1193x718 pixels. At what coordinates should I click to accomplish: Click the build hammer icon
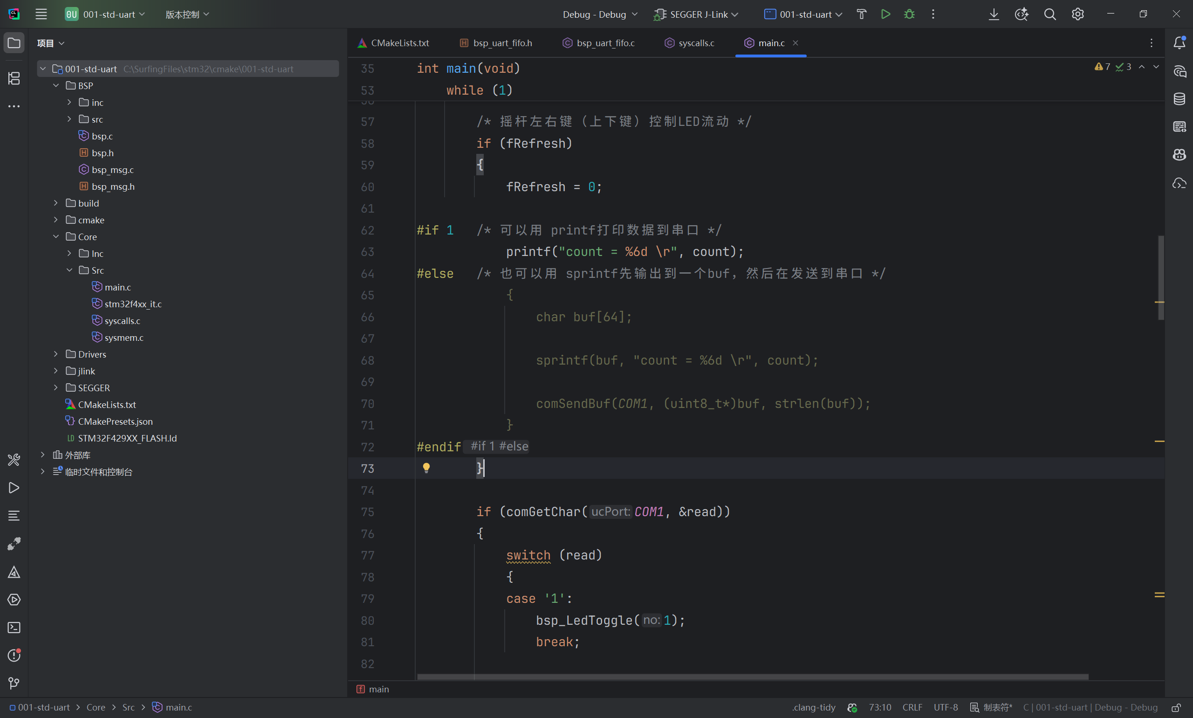pyautogui.click(x=861, y=14)
